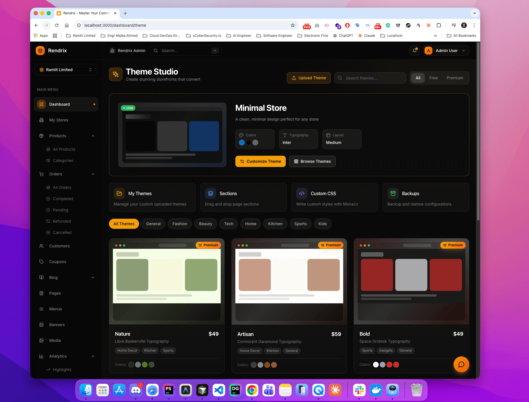Screen dimensions: 529x402
Task: Open the Analytics chart icon in sidebar
Action: (41, 356)
